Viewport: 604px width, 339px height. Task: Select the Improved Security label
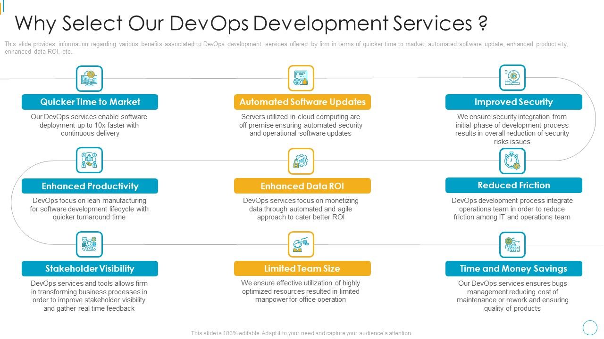point(514,102)
